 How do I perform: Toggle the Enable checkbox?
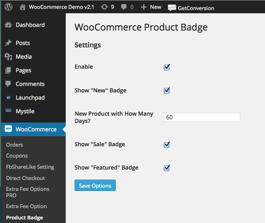coord(167,67)
